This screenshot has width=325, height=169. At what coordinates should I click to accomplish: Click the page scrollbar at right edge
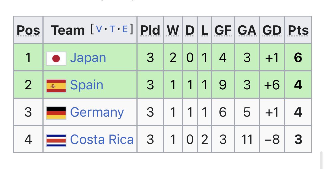[321, 160]
